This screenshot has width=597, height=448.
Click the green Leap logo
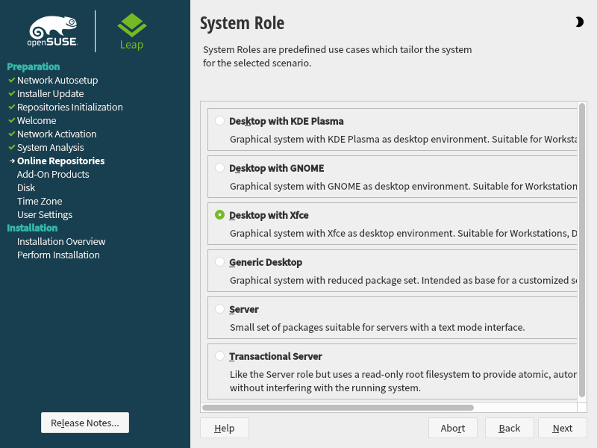(x=132, y=31)
